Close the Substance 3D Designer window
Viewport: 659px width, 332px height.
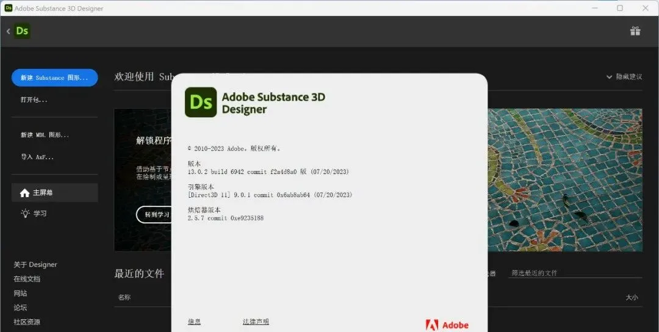[646, 8]
